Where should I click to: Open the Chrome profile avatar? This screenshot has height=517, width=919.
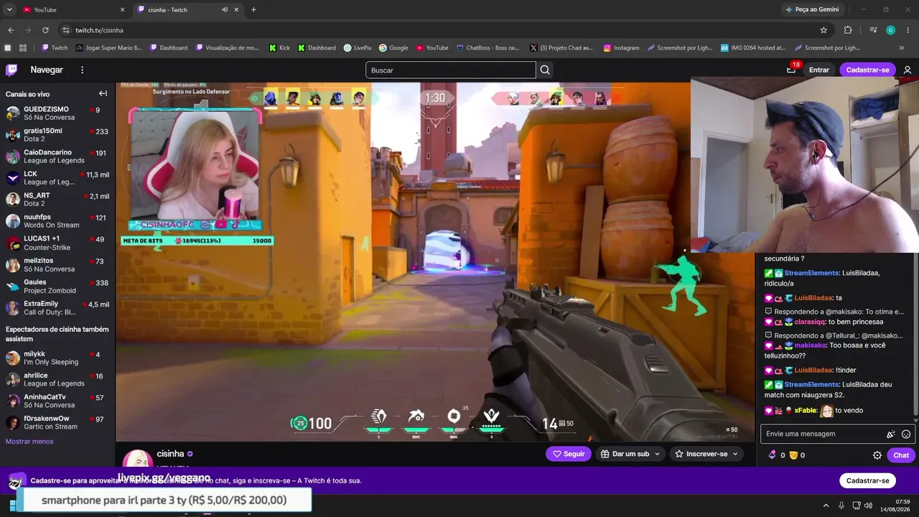890,30
